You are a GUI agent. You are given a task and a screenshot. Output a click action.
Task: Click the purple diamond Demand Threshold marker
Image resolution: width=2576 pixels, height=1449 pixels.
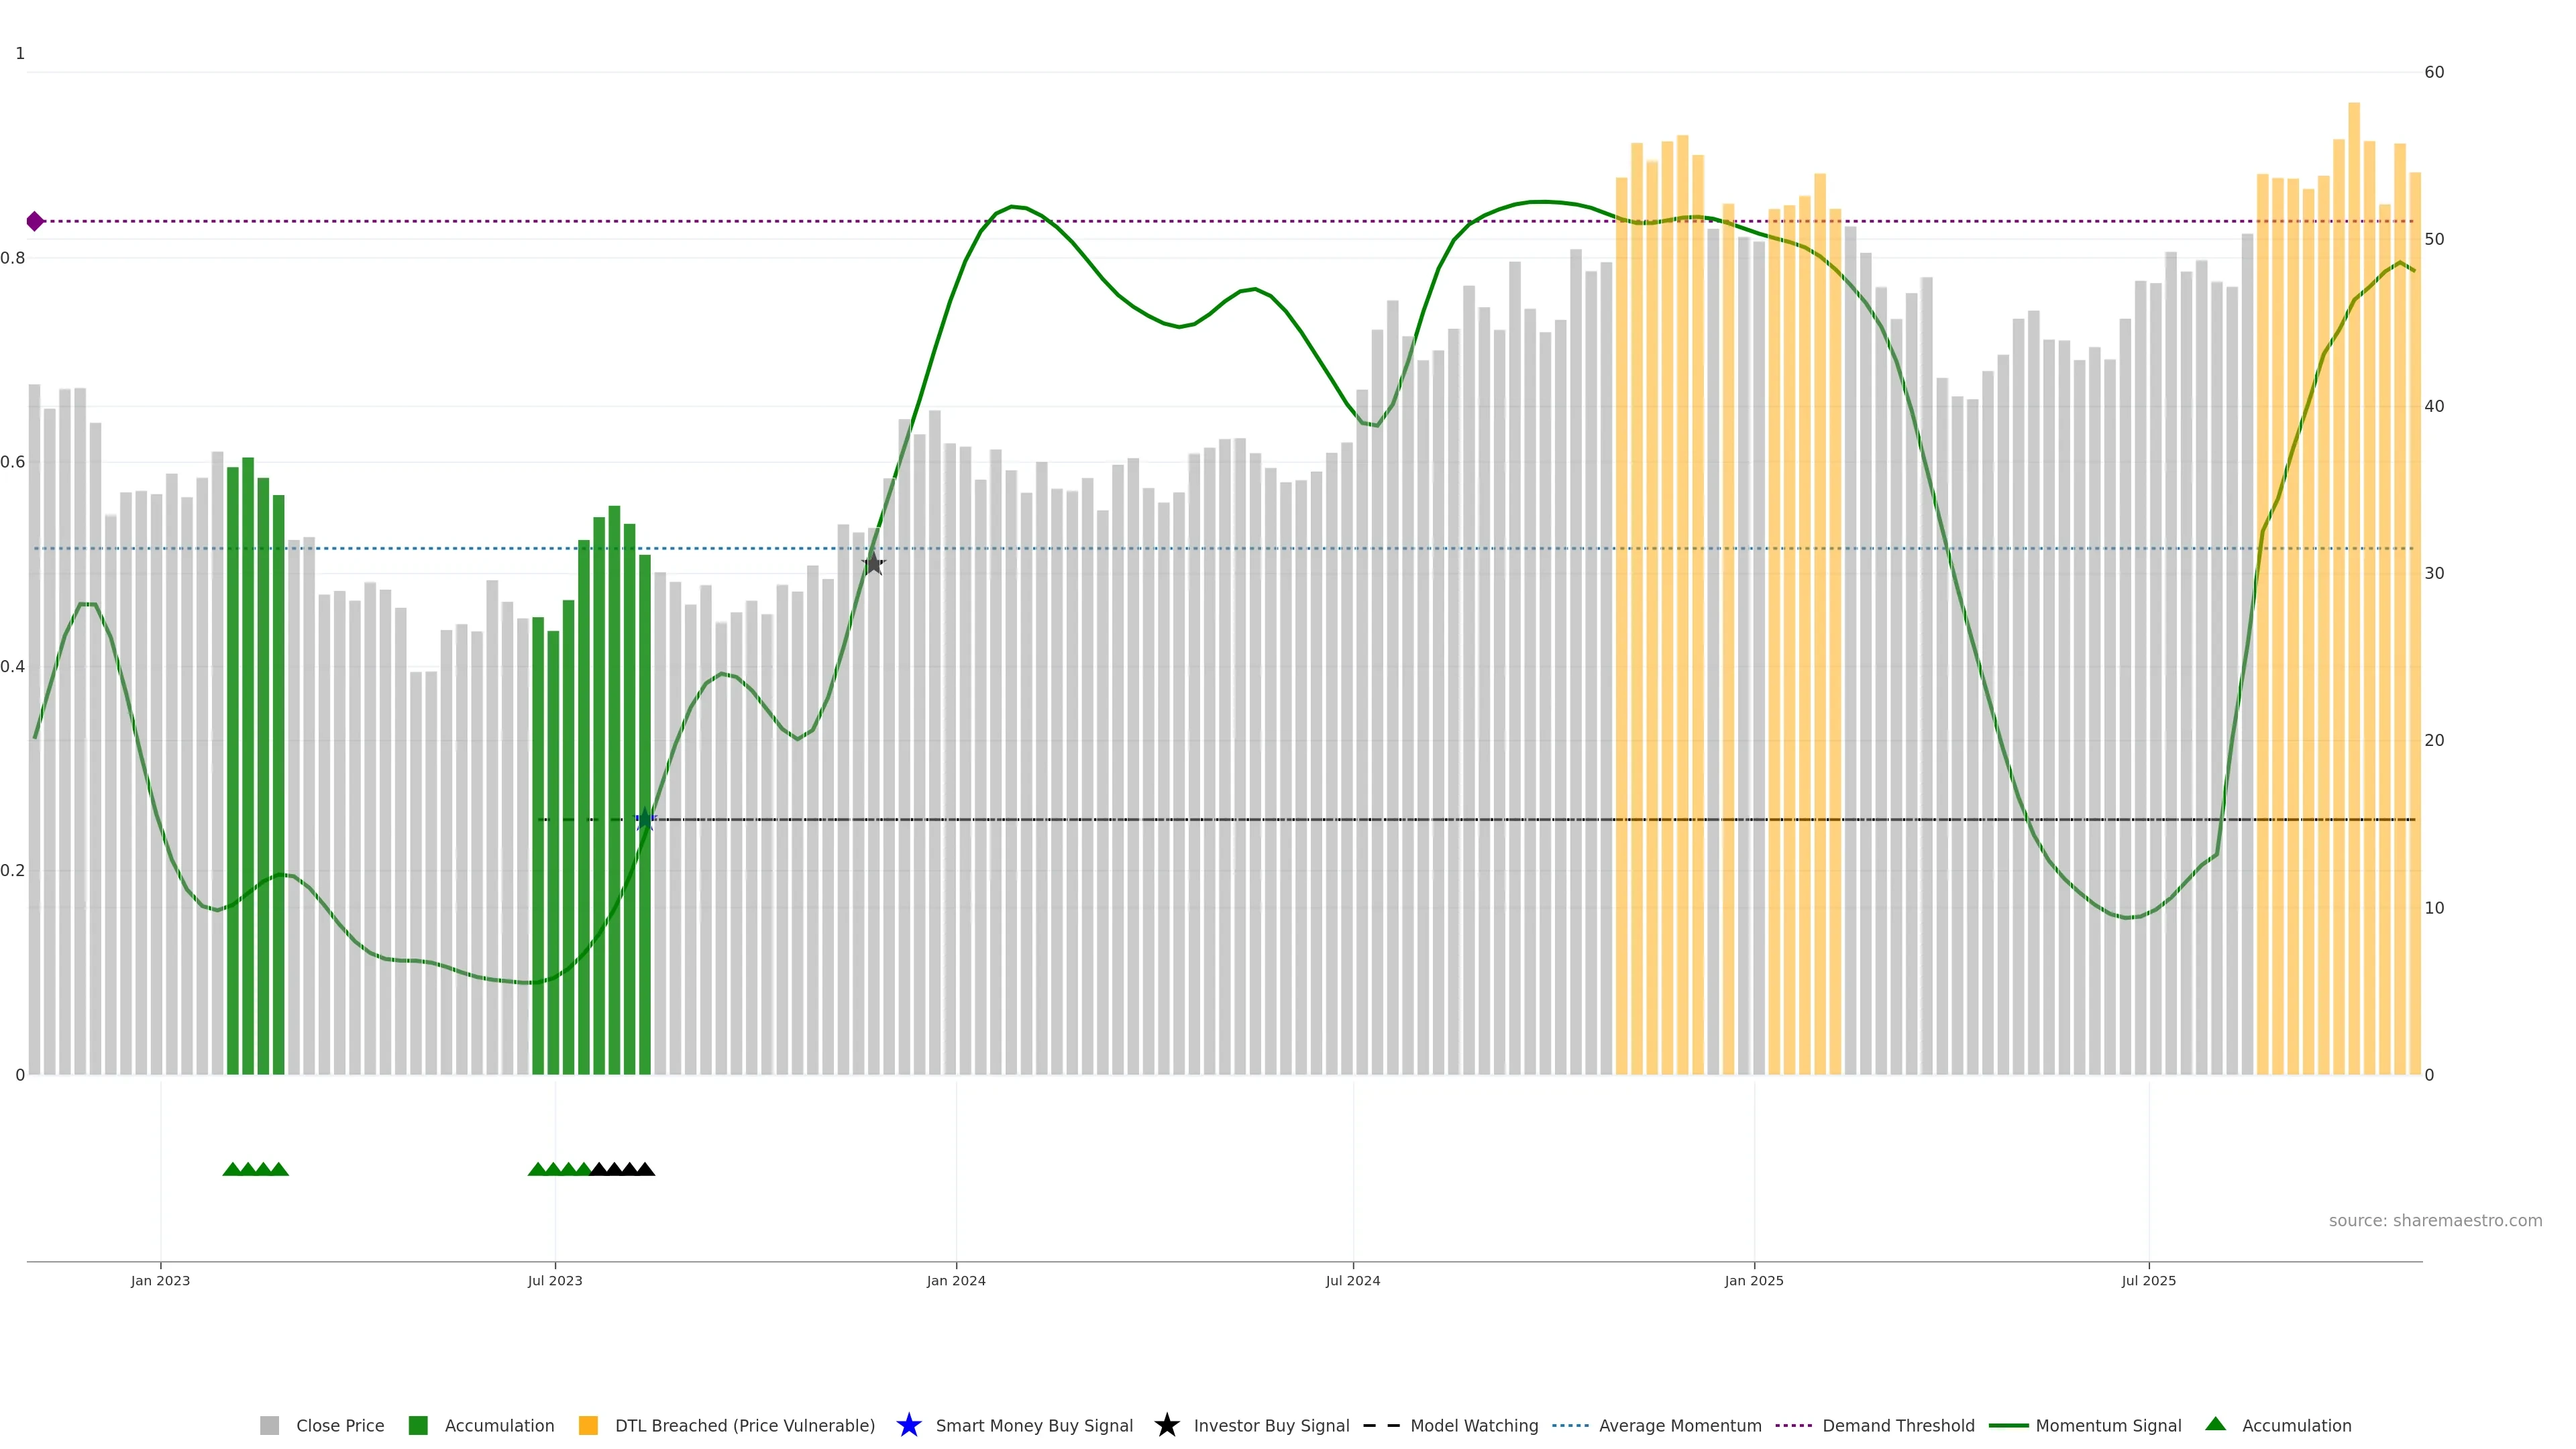coord(35,221)
